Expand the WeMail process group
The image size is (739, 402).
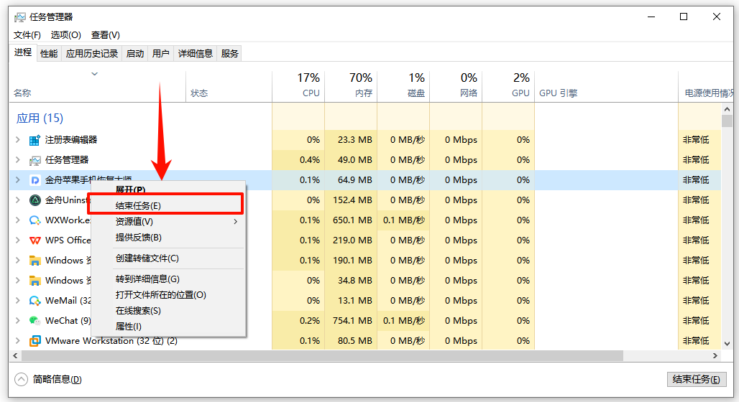pos(17,300)
